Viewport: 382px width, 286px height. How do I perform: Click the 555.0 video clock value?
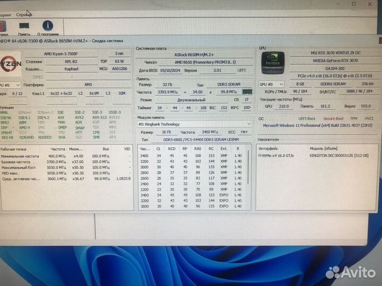pos(366,106)
